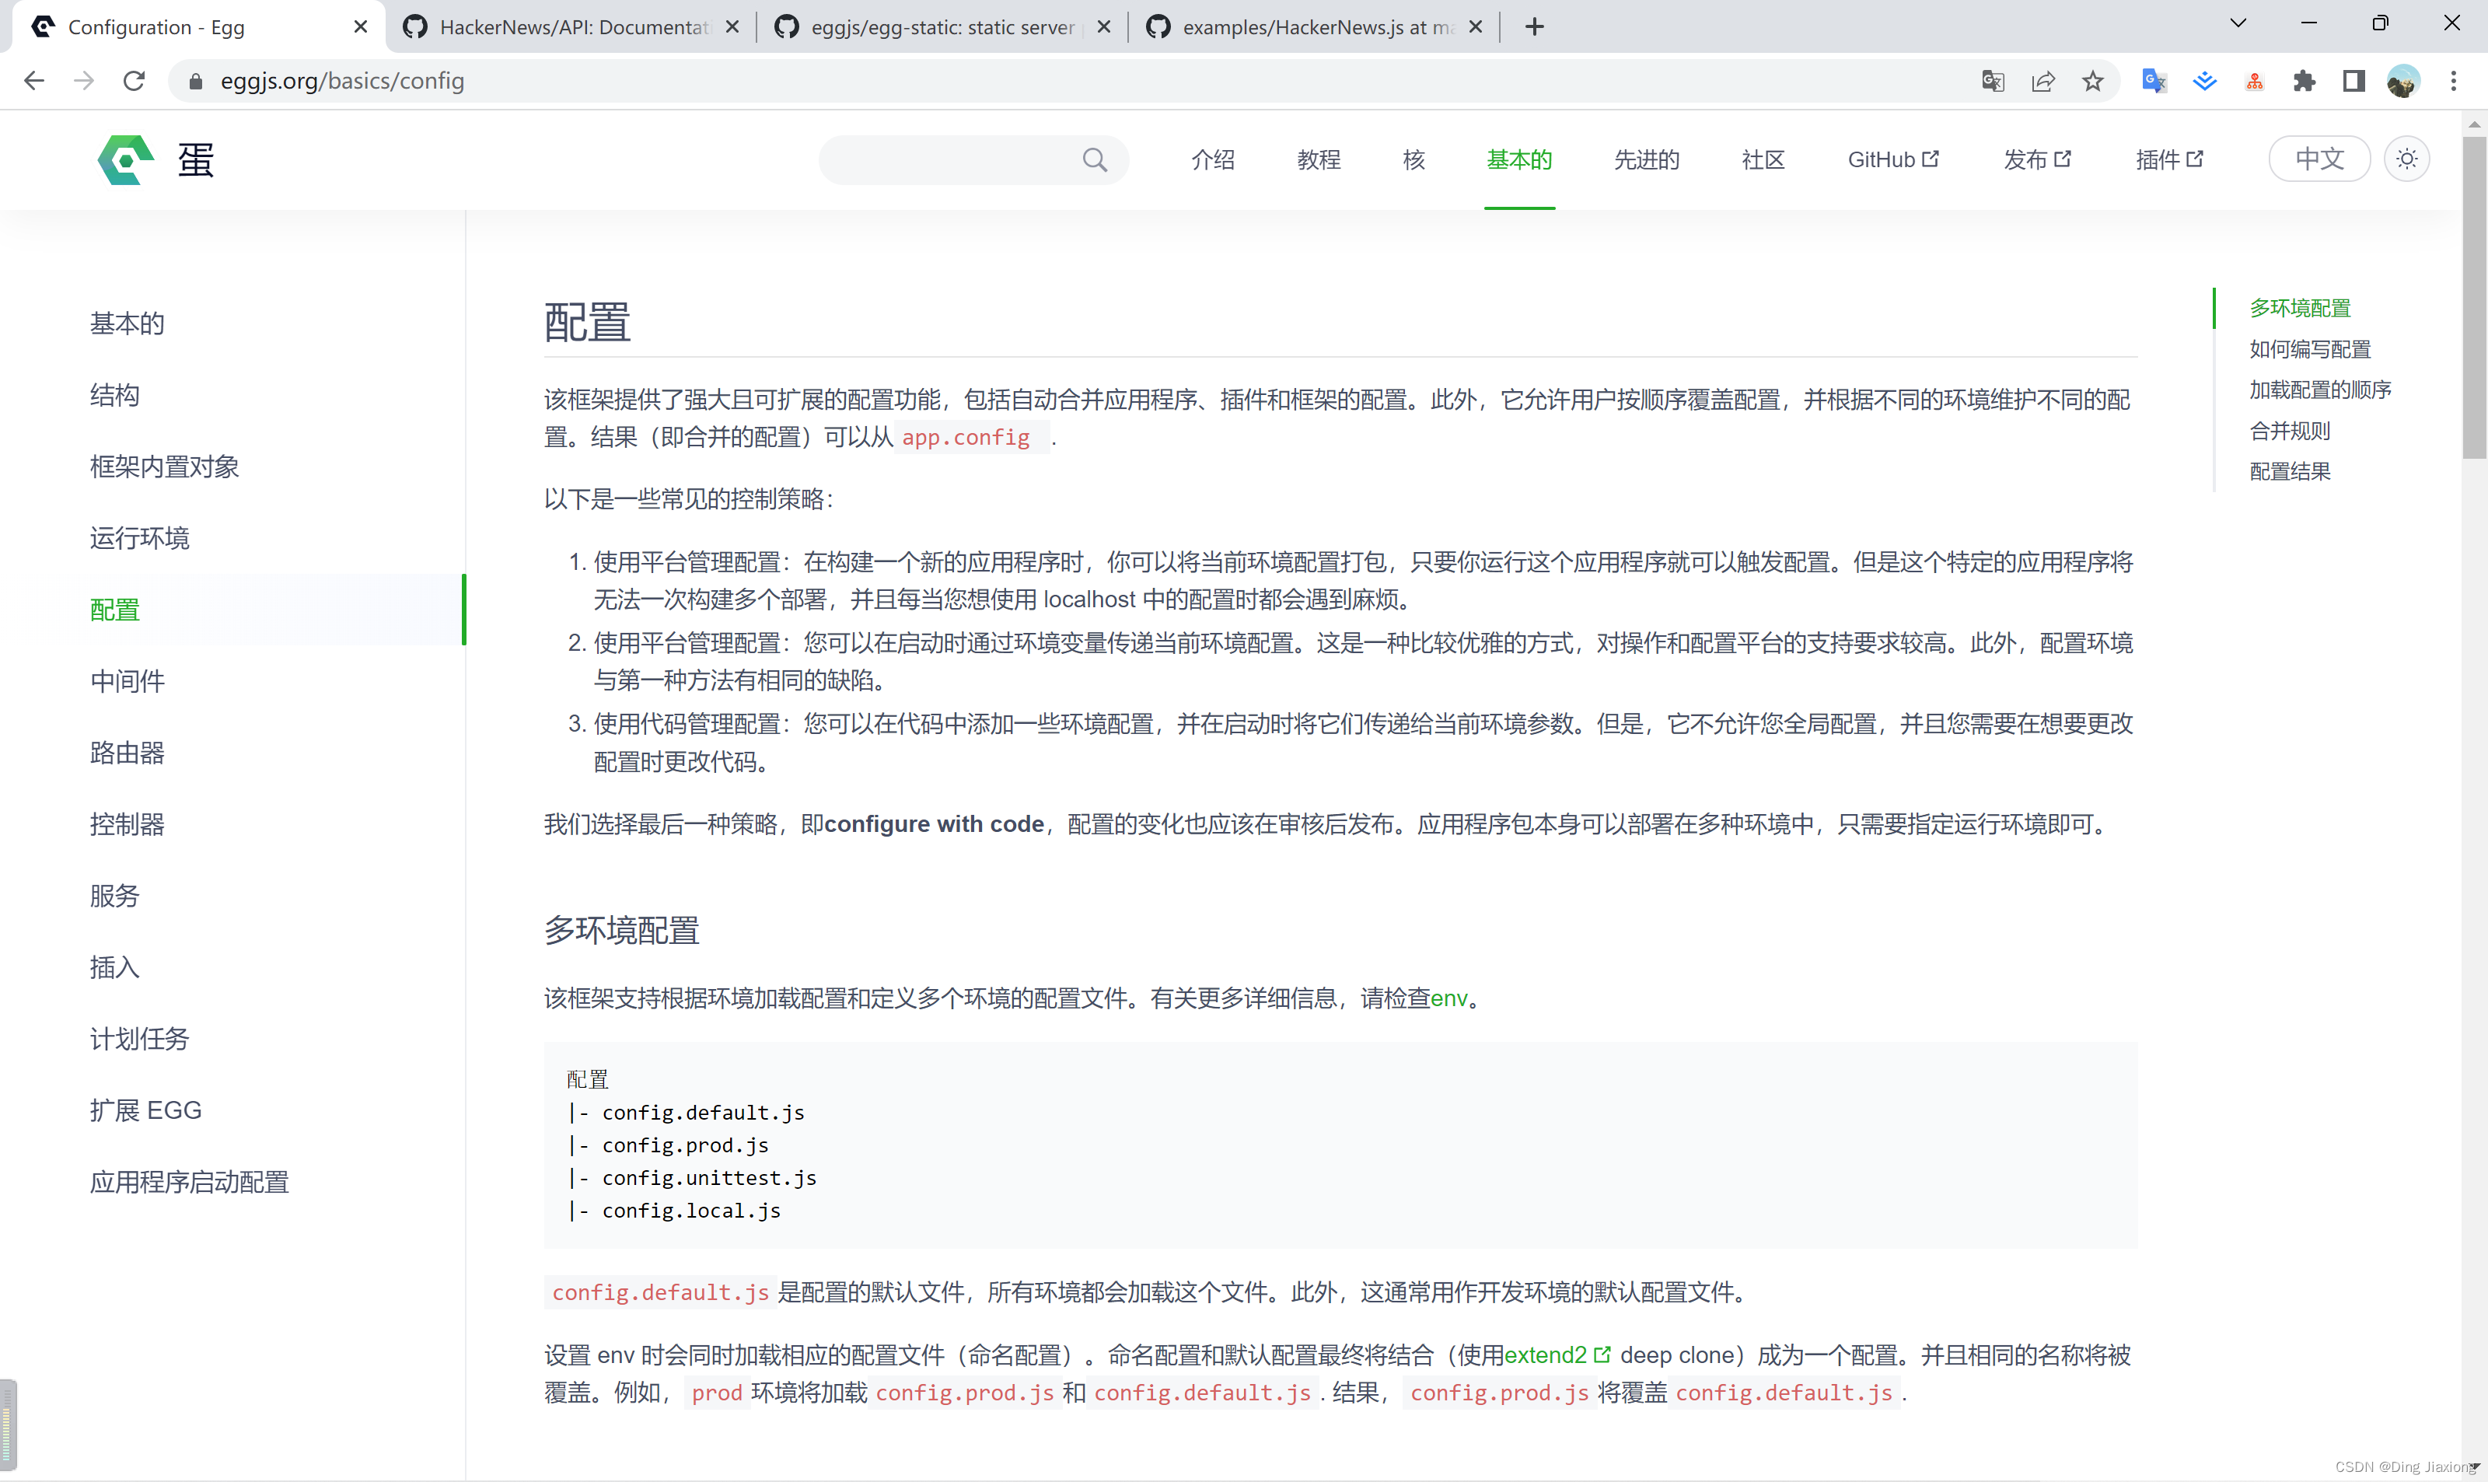Click the address bar URL eggjs.org/basics/config
Image resolution: width=2488 pixels, height=1482 pixels.
342,81
